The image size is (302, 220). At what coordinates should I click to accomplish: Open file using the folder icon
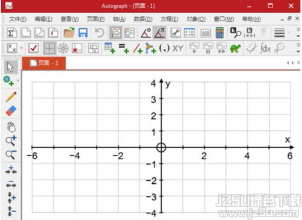[x=69, y=33]
